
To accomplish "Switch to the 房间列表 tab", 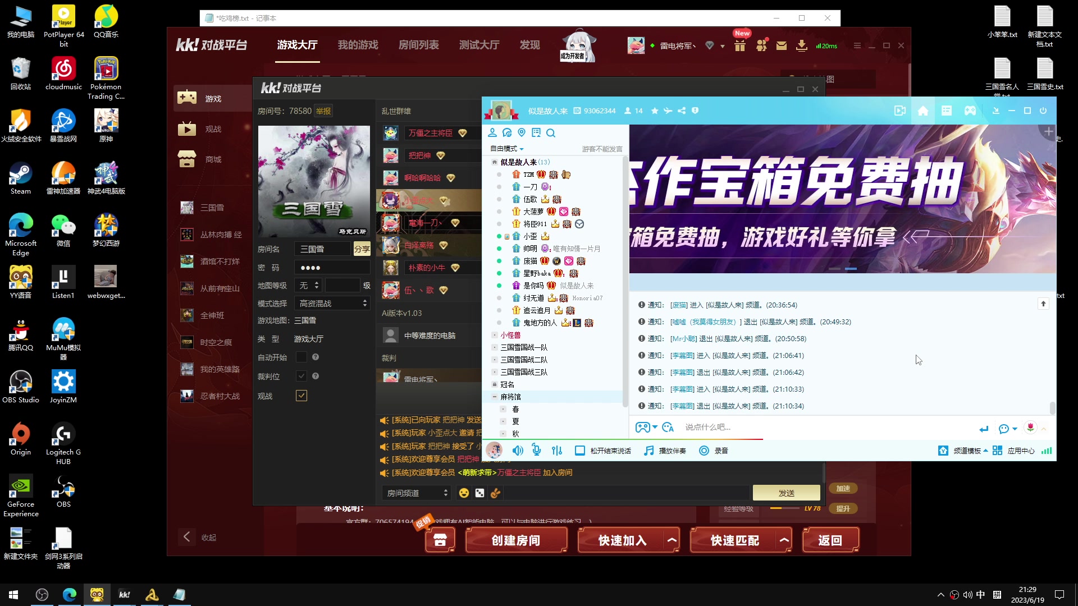I will click(x=419, y=45).
